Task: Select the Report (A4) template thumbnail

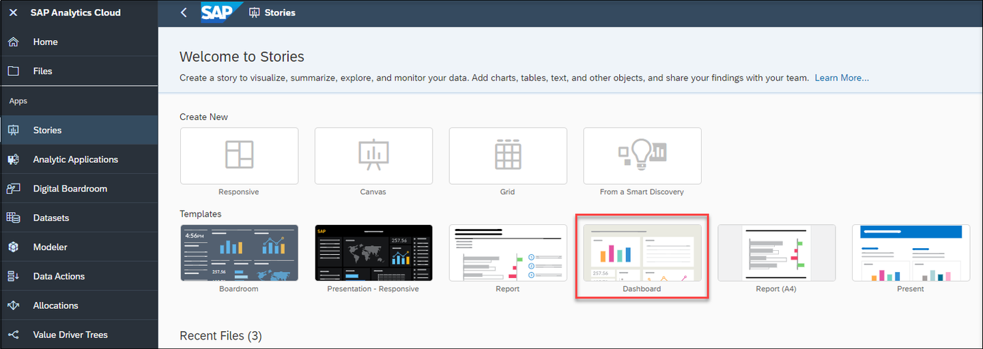Action: (777, 253)
